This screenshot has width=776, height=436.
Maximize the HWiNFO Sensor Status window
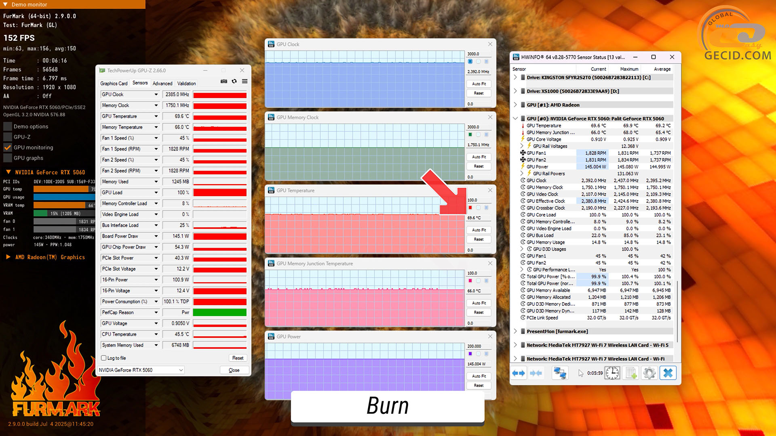point(654,57)
